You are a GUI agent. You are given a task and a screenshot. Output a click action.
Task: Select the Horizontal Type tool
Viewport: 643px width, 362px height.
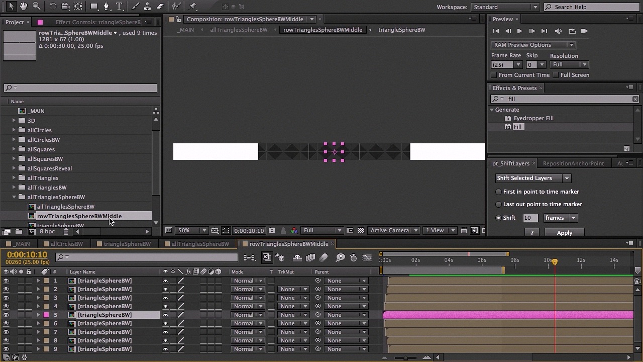coord(120,7)
